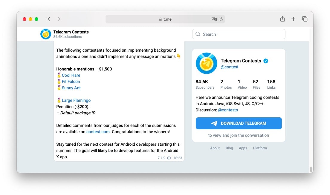330x195 pixels.
Task: Show the tab overview icon
Action: click(x=305, y=19)
